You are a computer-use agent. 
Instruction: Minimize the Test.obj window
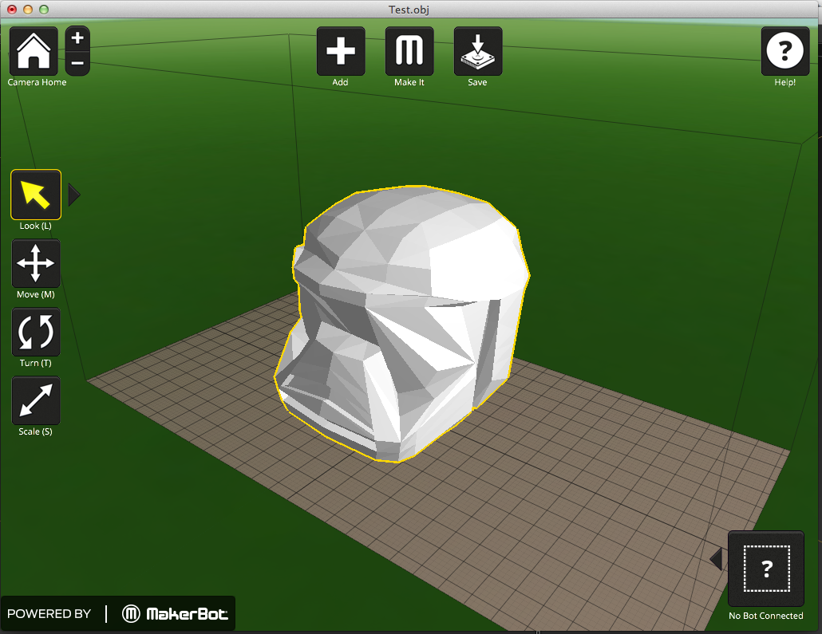tap(28, 10)
